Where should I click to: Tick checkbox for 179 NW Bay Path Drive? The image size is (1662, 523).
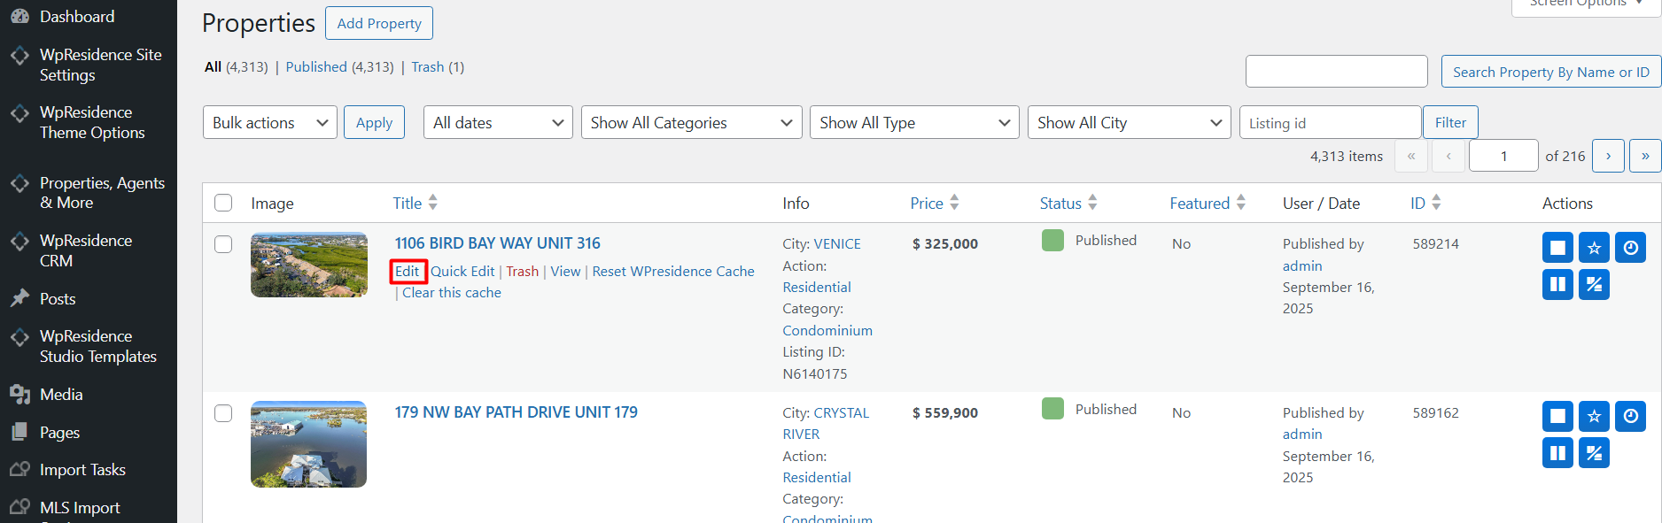coord(223,413)
